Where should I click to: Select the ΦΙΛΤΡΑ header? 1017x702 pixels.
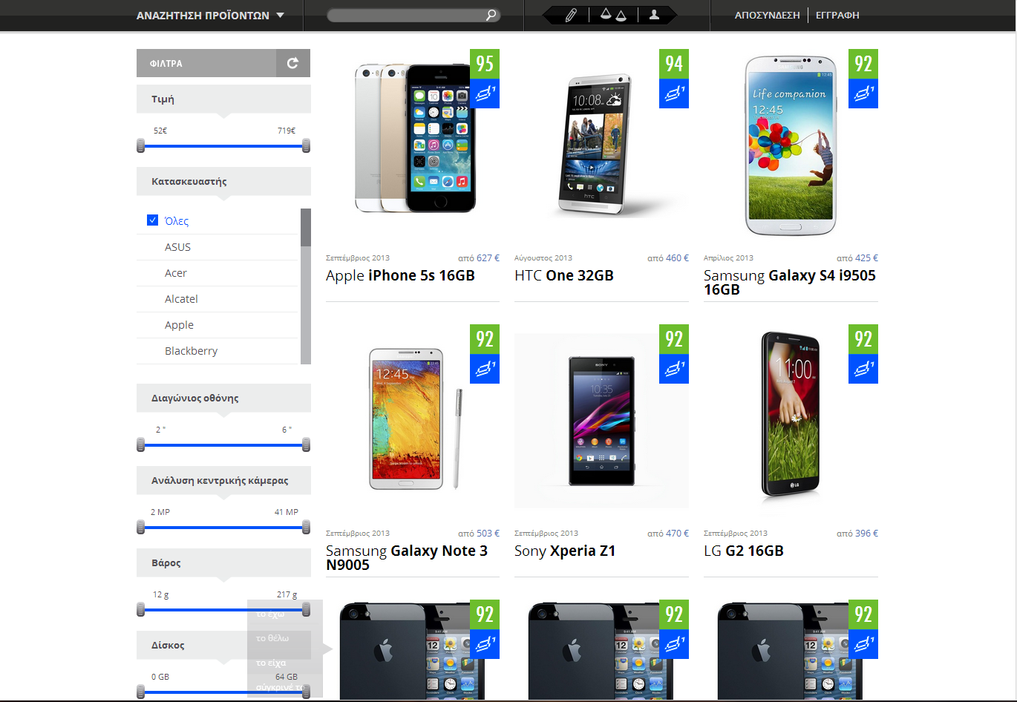coord(206,63)
